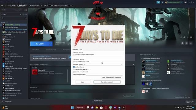Select PUBG: BATTLEGROUNDS in library list
Viewport: 196px width, 110px height.
tap(13, 91)
